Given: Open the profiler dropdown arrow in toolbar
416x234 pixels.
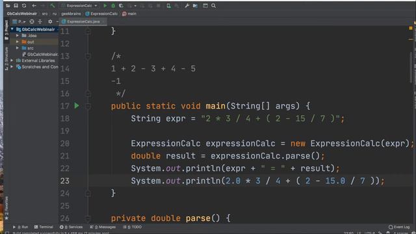Looking at the screenshot, I should point(135,6).
